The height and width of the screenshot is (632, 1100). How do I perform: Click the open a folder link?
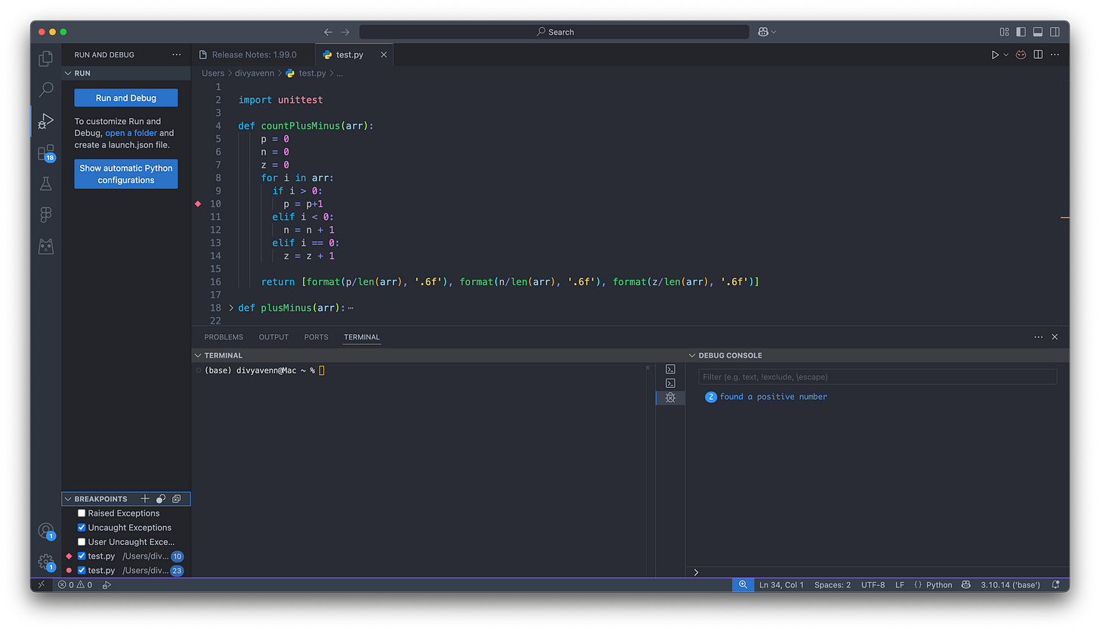click(x=131, y=133)
